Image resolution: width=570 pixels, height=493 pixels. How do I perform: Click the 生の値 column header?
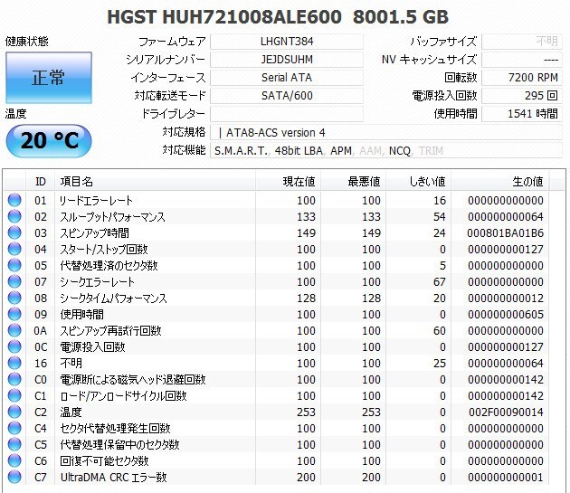[500, 181]
